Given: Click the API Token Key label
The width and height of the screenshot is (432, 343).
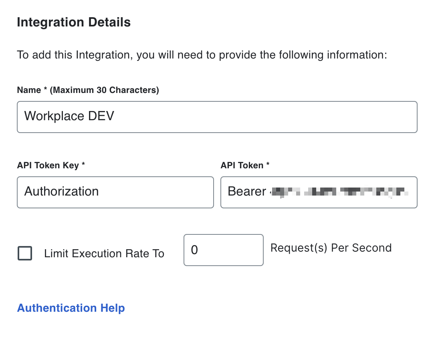Looking at the screenshot, I should coord(51,165).
